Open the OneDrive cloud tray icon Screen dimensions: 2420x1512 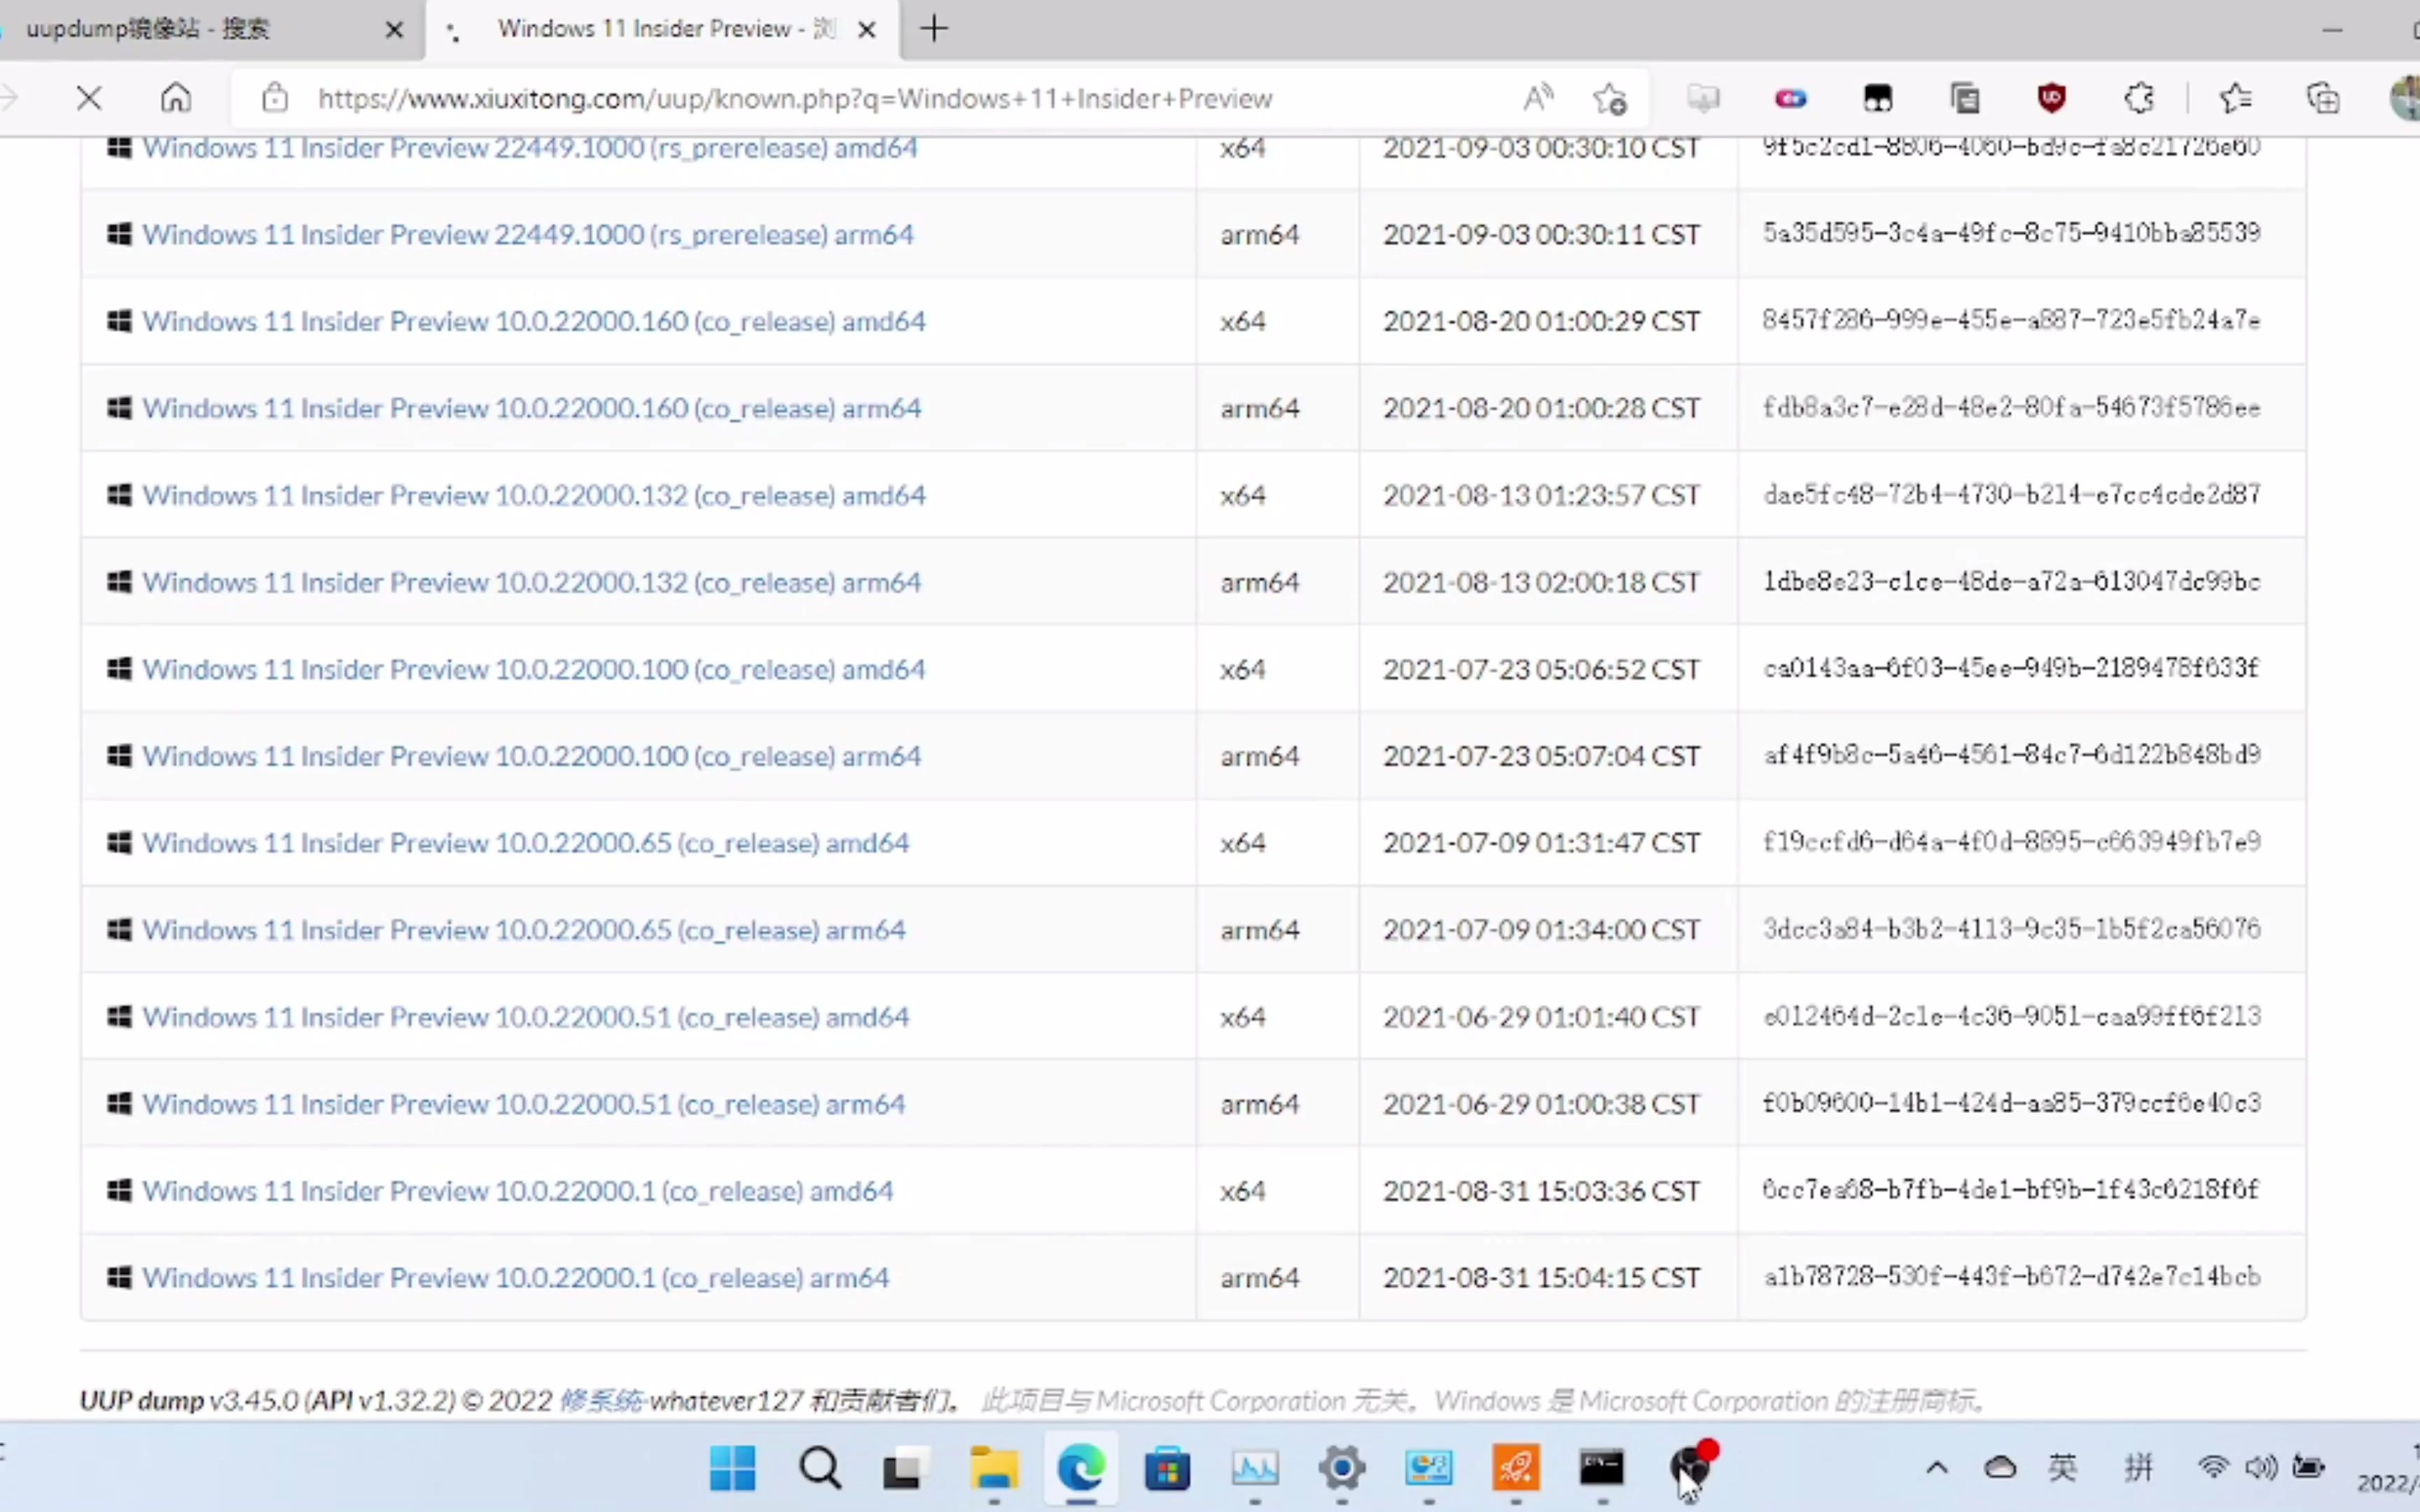point(2000,1468)
